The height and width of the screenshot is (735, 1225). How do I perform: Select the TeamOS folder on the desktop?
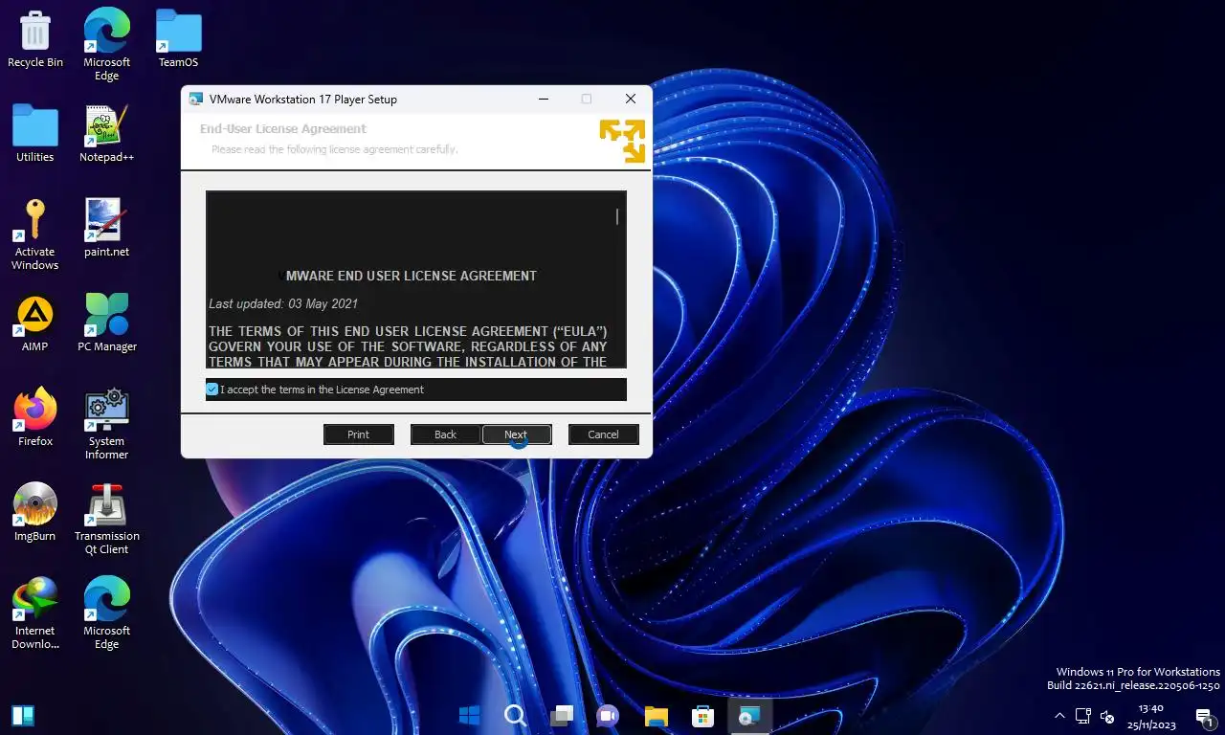[x=178, y=40]
